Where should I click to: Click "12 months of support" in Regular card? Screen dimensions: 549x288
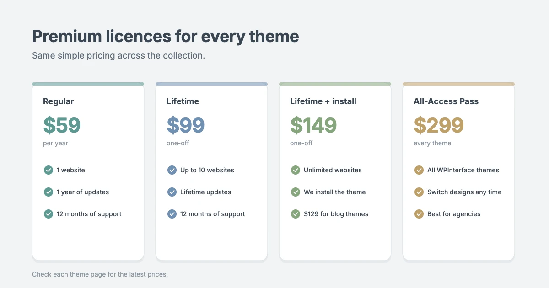pyautogui.click(x=89, y=214)
